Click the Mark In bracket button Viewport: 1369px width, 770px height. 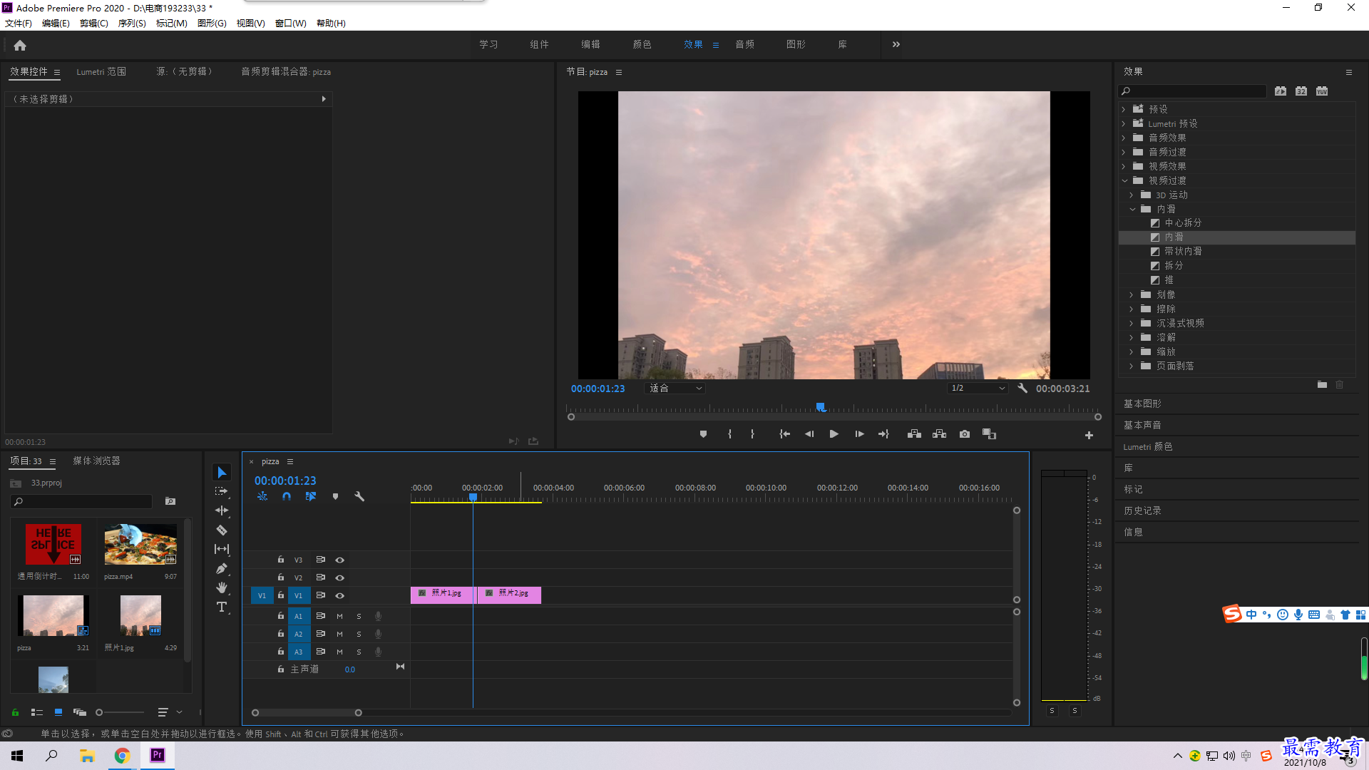(729, 434)
